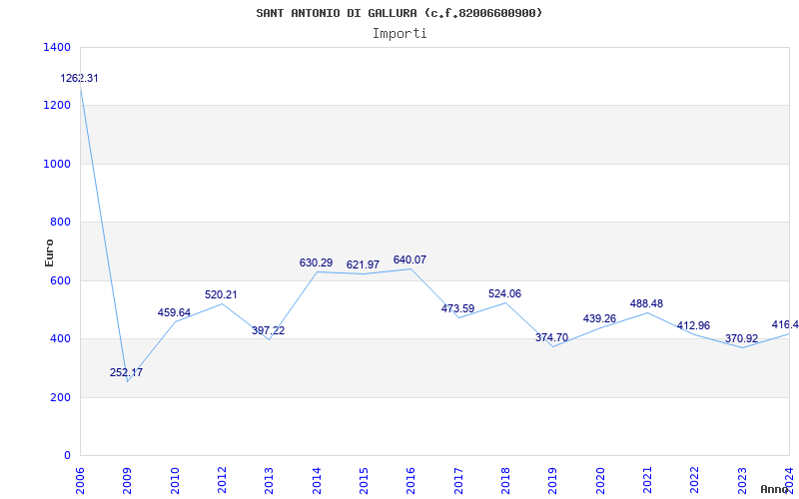This screenshot has width=799, height=499.
Task: Click x-axis year 2009
Action: coord(128,480)
